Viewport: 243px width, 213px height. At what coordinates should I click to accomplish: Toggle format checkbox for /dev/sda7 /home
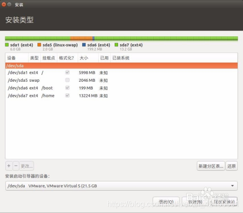point(68,95)
